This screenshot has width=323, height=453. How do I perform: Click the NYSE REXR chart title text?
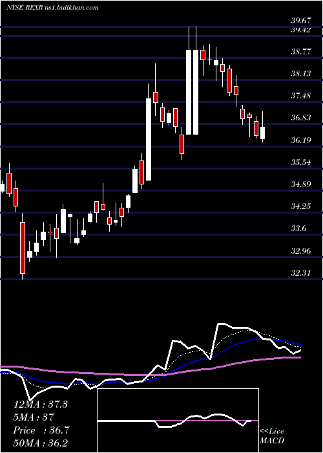coord(52,8)
